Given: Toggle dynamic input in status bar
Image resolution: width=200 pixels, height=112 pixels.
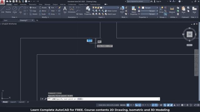Looking at the screenshot, I should (x=136, y=105).
